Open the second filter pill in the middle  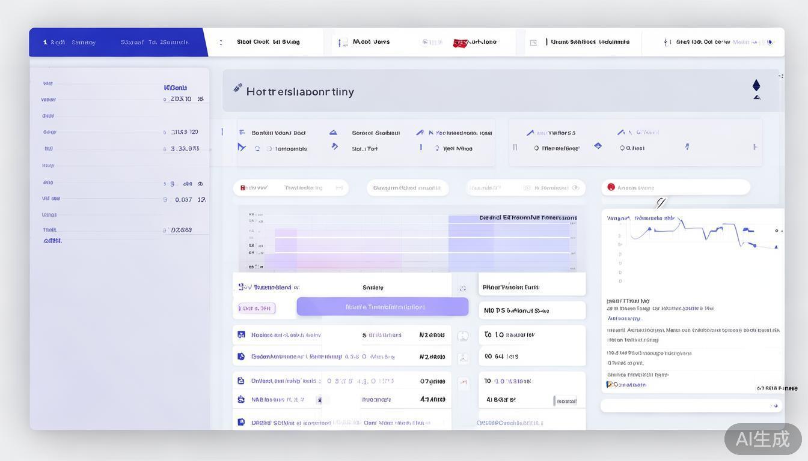coord(407,188)
